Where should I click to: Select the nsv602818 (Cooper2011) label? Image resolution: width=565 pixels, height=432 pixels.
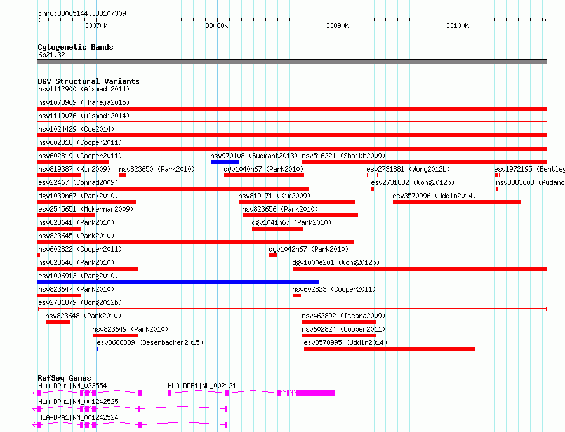point(80,142)
